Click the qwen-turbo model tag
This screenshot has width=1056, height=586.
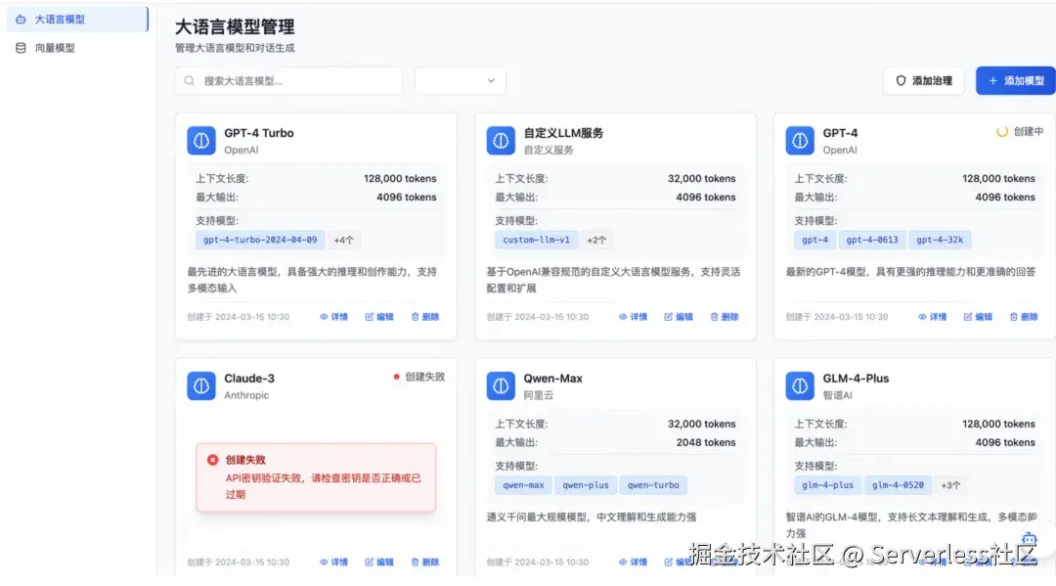pyautogui.click(x=653, y=485)
